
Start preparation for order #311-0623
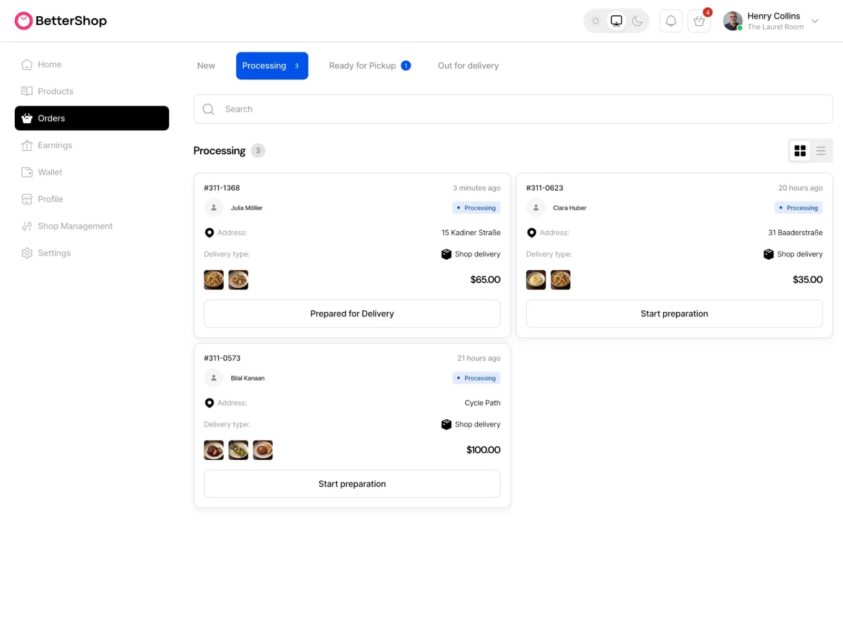point(674,313)
